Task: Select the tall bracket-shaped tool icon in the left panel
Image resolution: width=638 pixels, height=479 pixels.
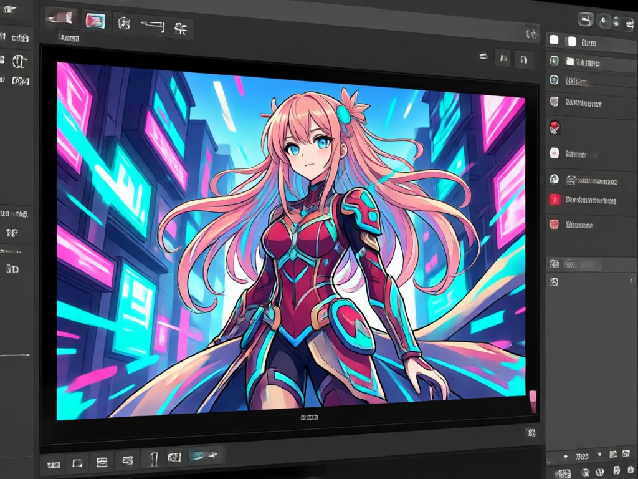Action: click(19, 62)
